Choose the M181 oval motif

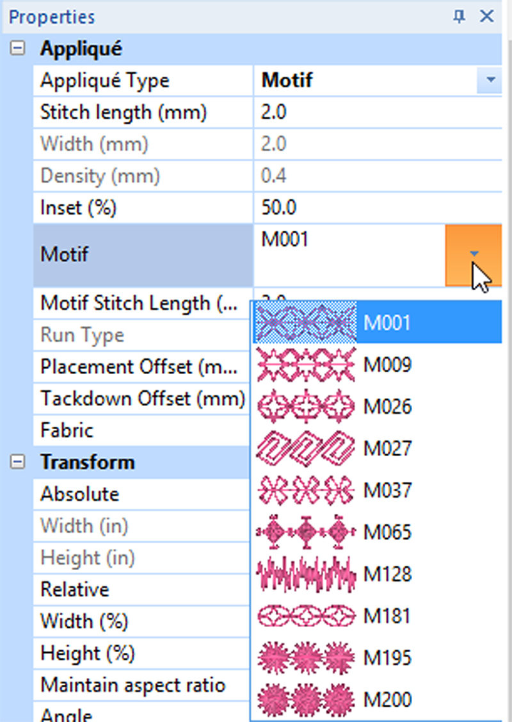pyautogui.click(x=376, y=616)
